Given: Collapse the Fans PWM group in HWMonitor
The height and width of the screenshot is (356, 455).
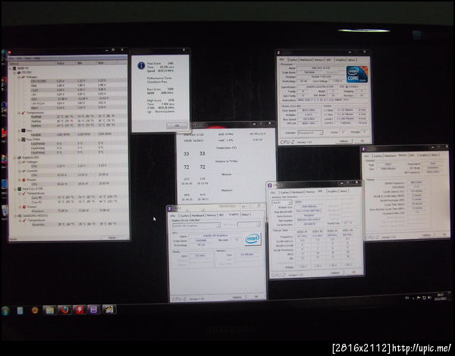Looking at the screenshot, I should (19, 140).
